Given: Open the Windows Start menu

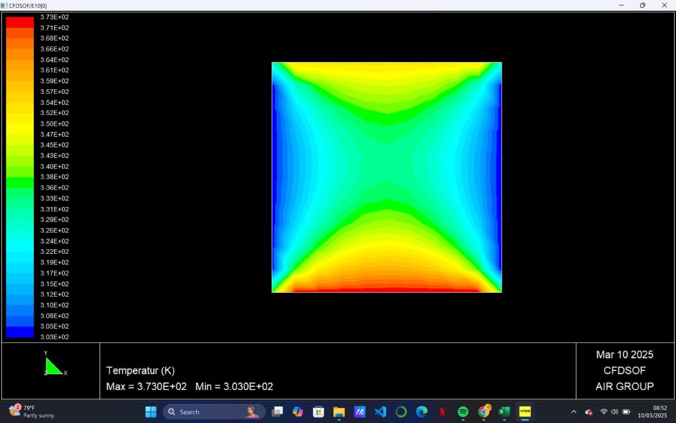Looking at the screenshot, I should (x=151, y=412).
